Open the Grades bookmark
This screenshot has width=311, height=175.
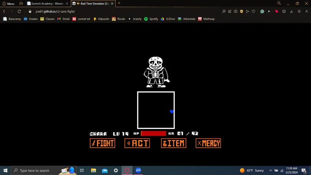point(30,19)
